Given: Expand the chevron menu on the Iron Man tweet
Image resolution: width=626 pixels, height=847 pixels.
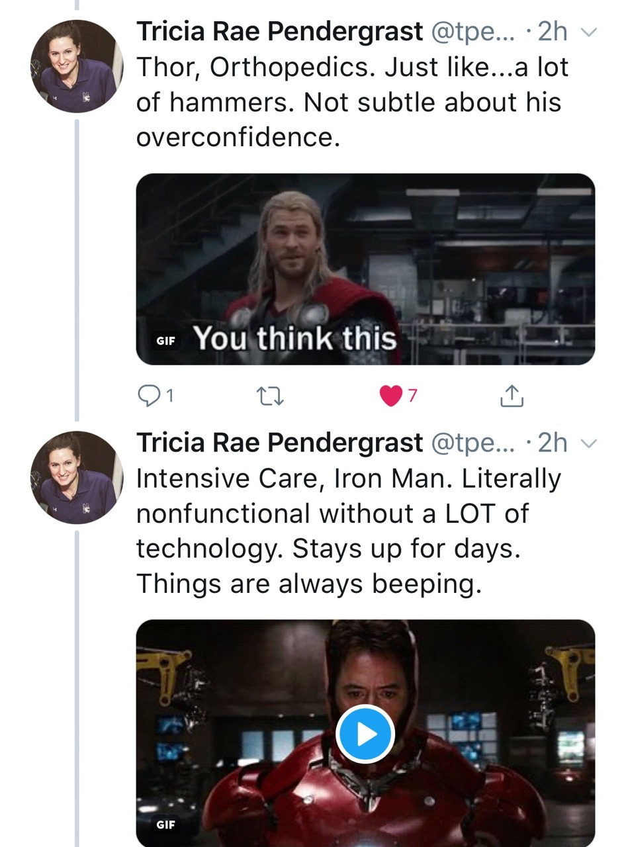Looking at the screenshot, I should pyautogui.click(x=589, y=443).
